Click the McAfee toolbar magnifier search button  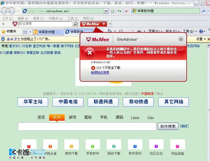[76, 24]
